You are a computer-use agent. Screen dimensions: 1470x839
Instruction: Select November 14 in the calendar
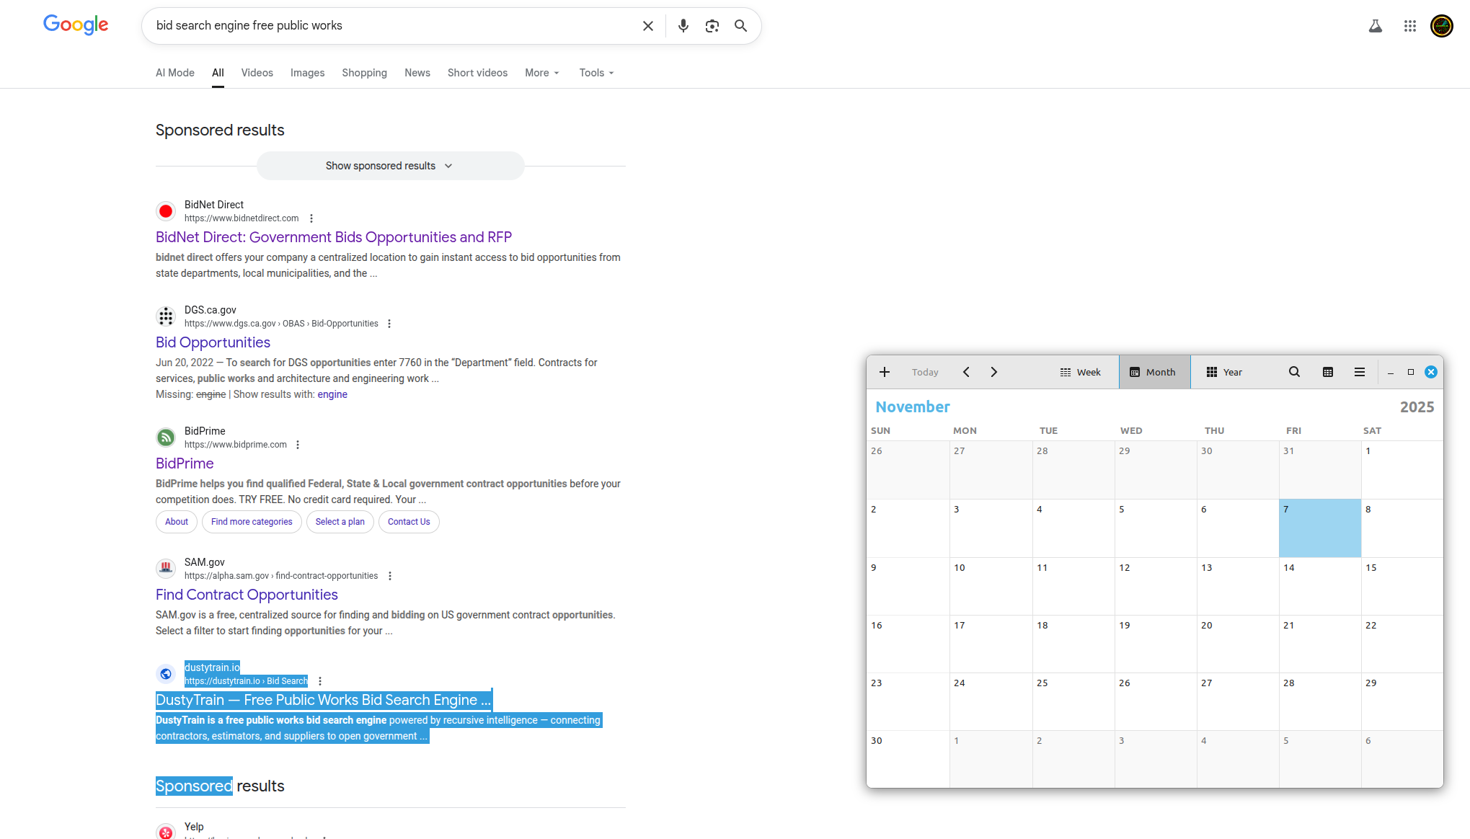pyautogui.click(x=1319, y=585)
